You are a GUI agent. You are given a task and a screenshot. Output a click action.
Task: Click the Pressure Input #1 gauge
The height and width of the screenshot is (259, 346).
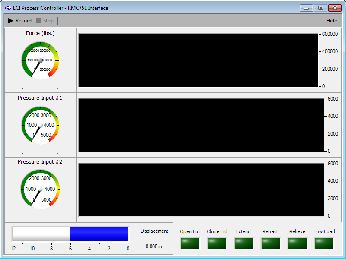pyautogui.click(x=40, y=125)
